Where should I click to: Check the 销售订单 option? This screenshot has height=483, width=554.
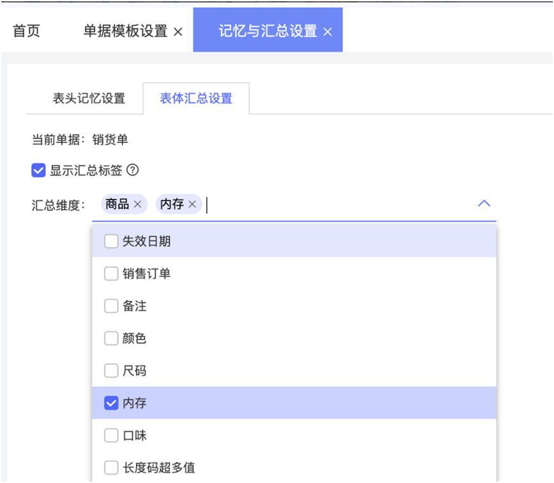pyautogui.click(x=111, y=274)
